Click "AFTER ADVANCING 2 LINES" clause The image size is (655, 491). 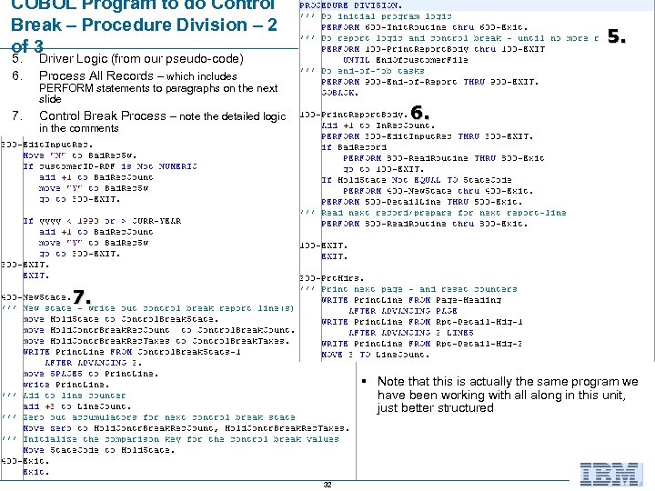point(411,333)
